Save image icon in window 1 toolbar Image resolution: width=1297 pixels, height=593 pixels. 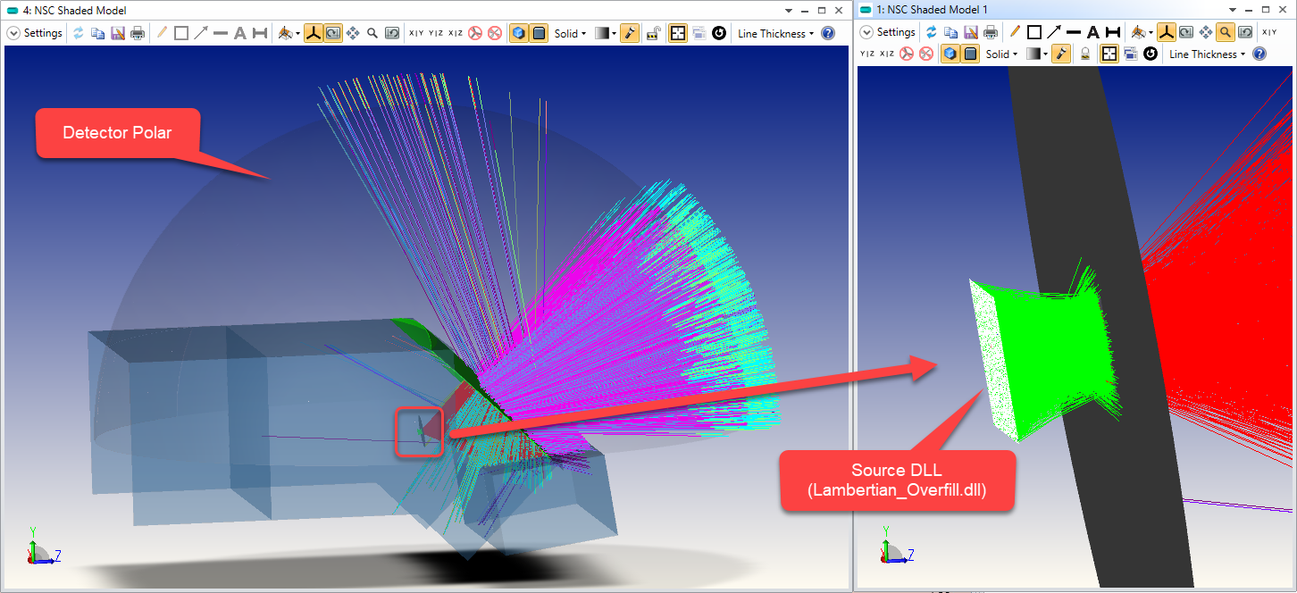pyautogui.click(x=971, y=32)
